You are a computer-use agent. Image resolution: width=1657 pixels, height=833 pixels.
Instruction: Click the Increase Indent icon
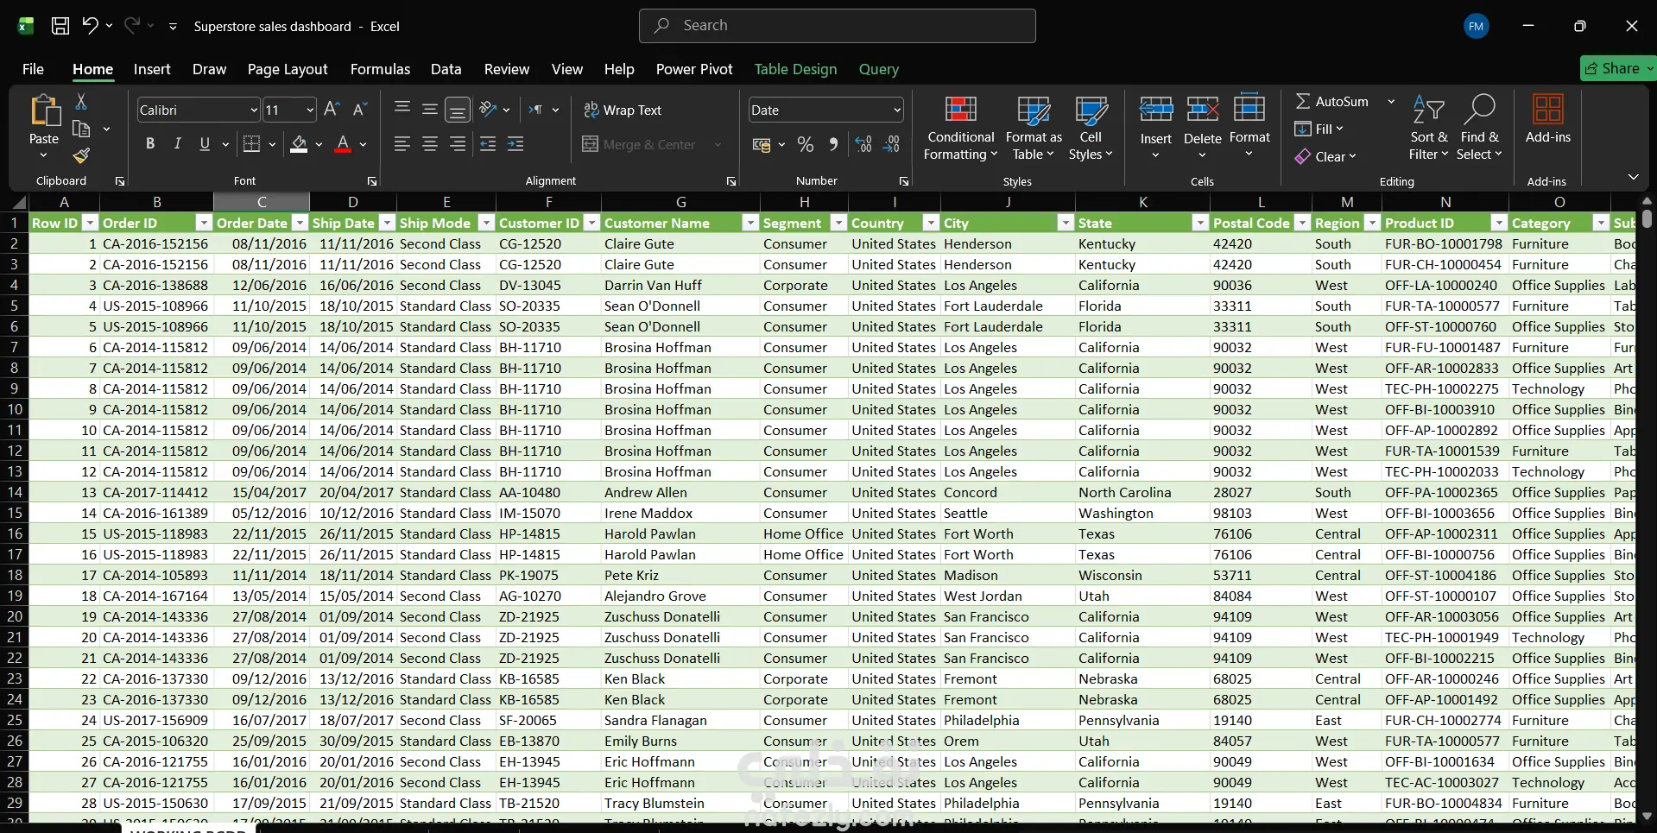(x=515, y=144)
